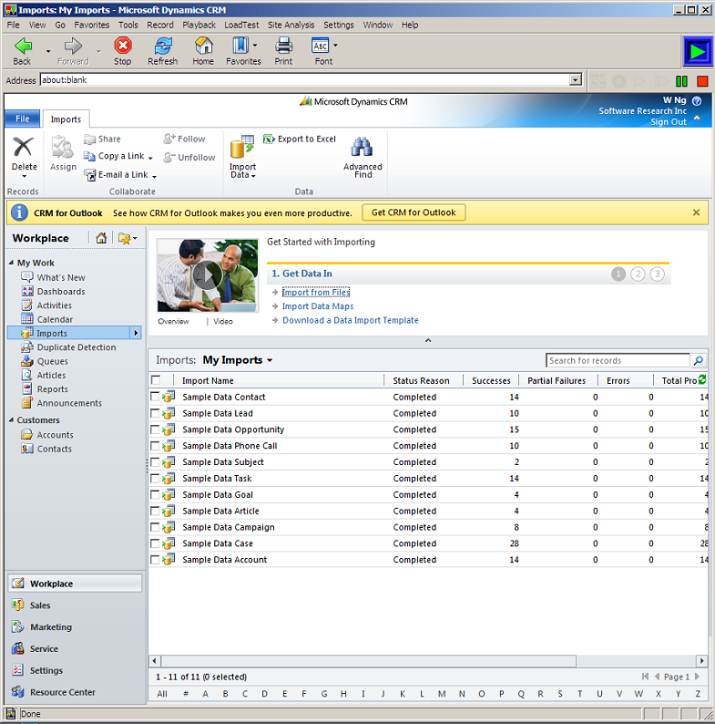This screenshot has height=724, width=715.
Task: Click the horizontal scrollbar of the grid
Action: coord(368,661)
